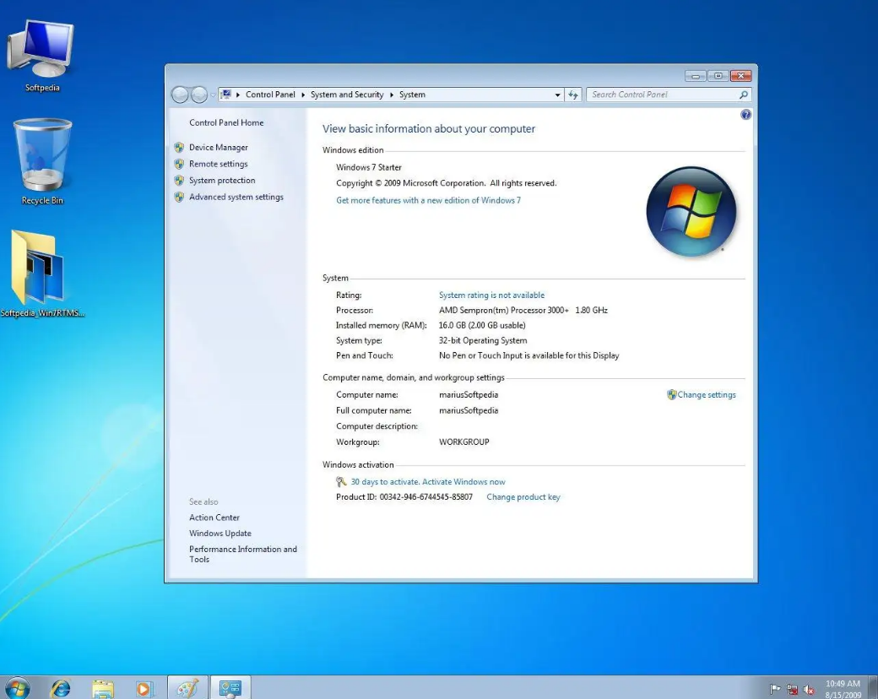Click the shield icon beside Remote settings

click(179, 164)
